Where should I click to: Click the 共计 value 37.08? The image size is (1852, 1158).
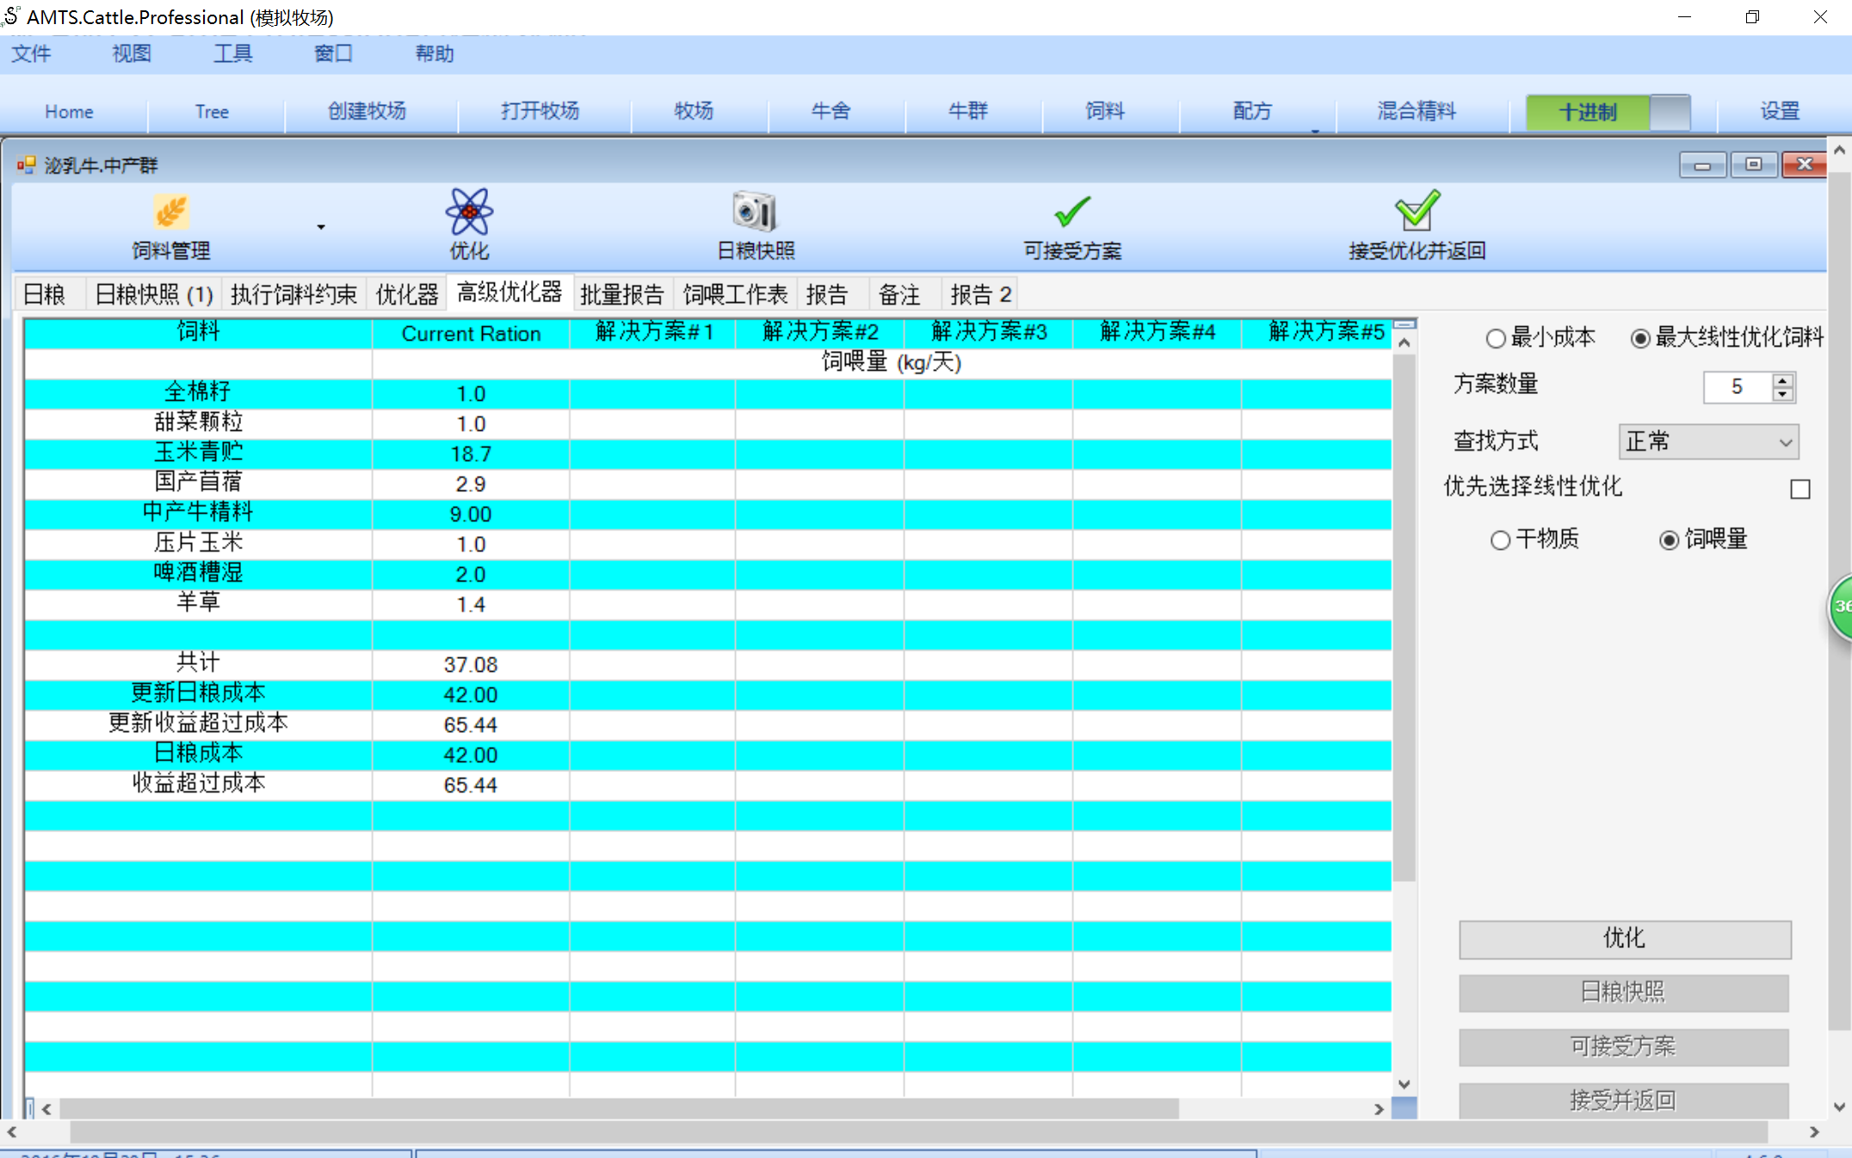pyautogui.click(x=471, y=665)
